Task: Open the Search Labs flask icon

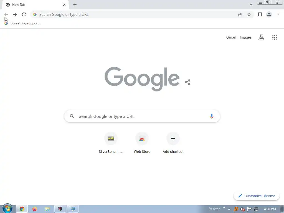Action: coord(261,37)
